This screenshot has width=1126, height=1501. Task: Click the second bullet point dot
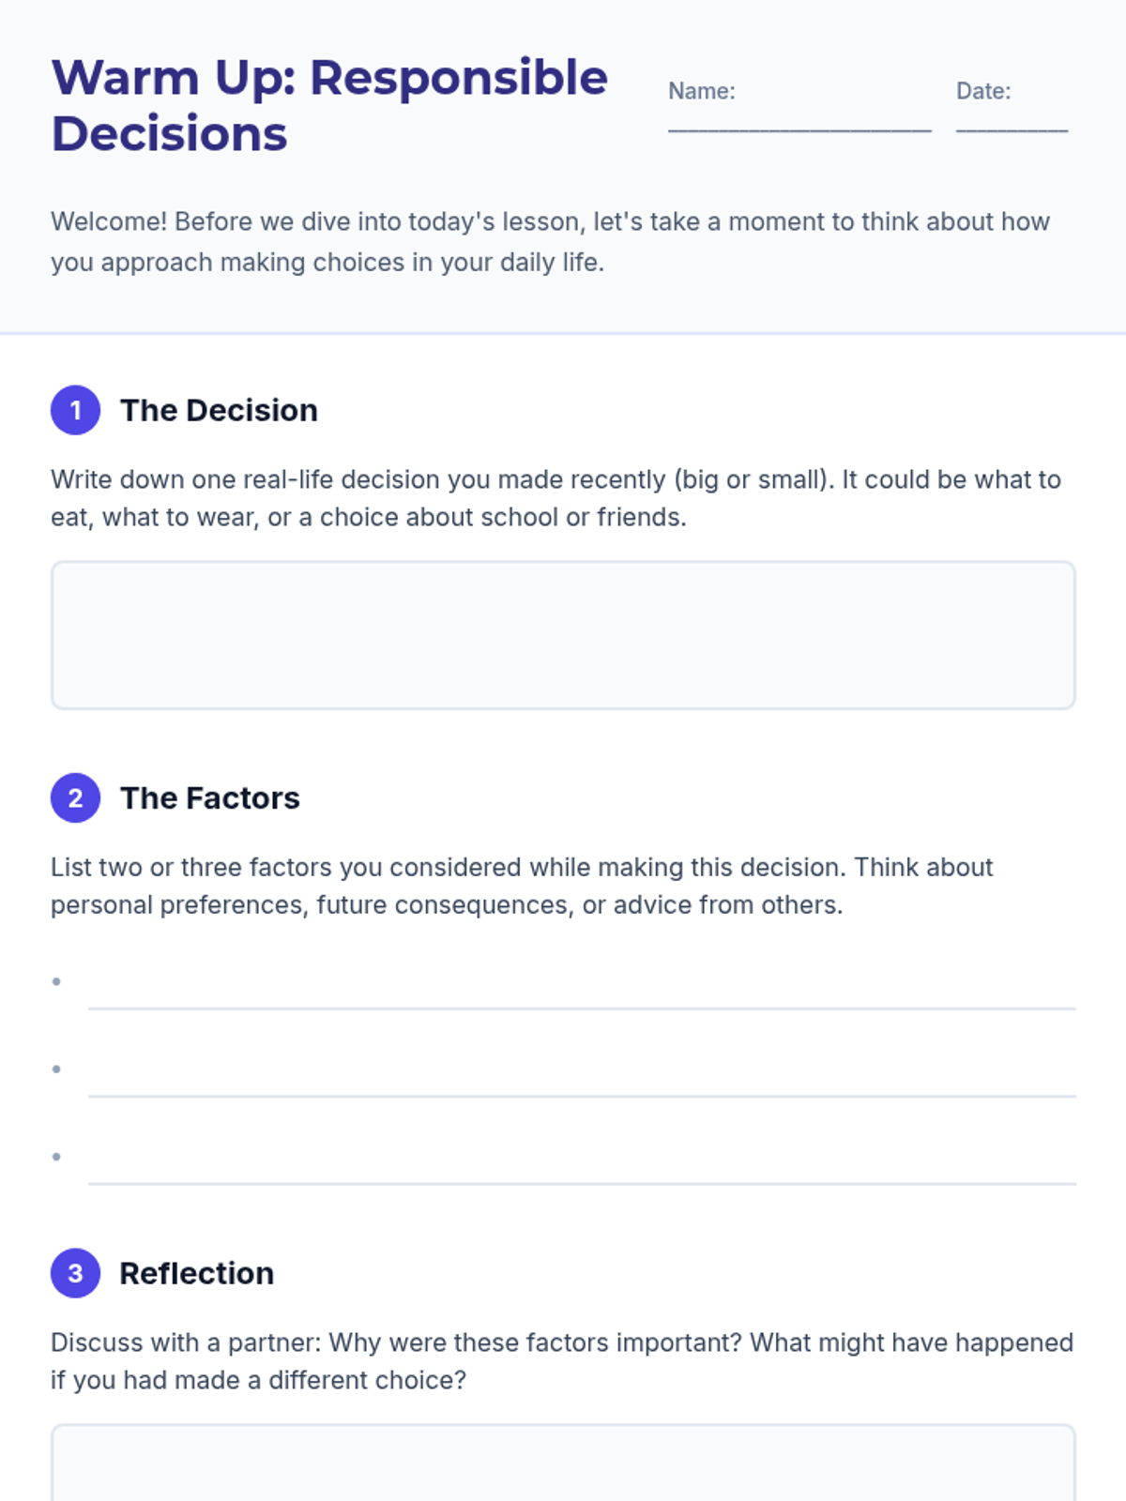(56, 1069)
